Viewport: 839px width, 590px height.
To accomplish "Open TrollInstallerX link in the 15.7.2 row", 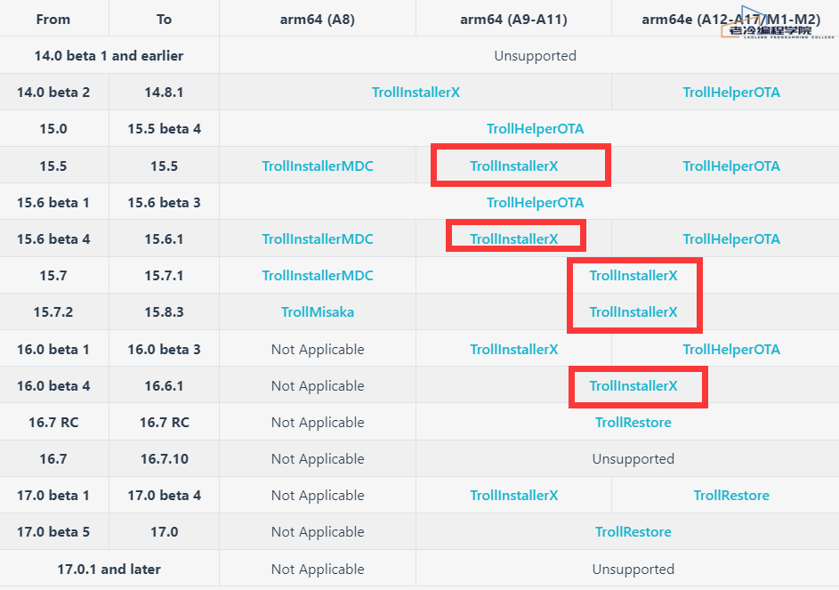I will [x=633, y=311].
